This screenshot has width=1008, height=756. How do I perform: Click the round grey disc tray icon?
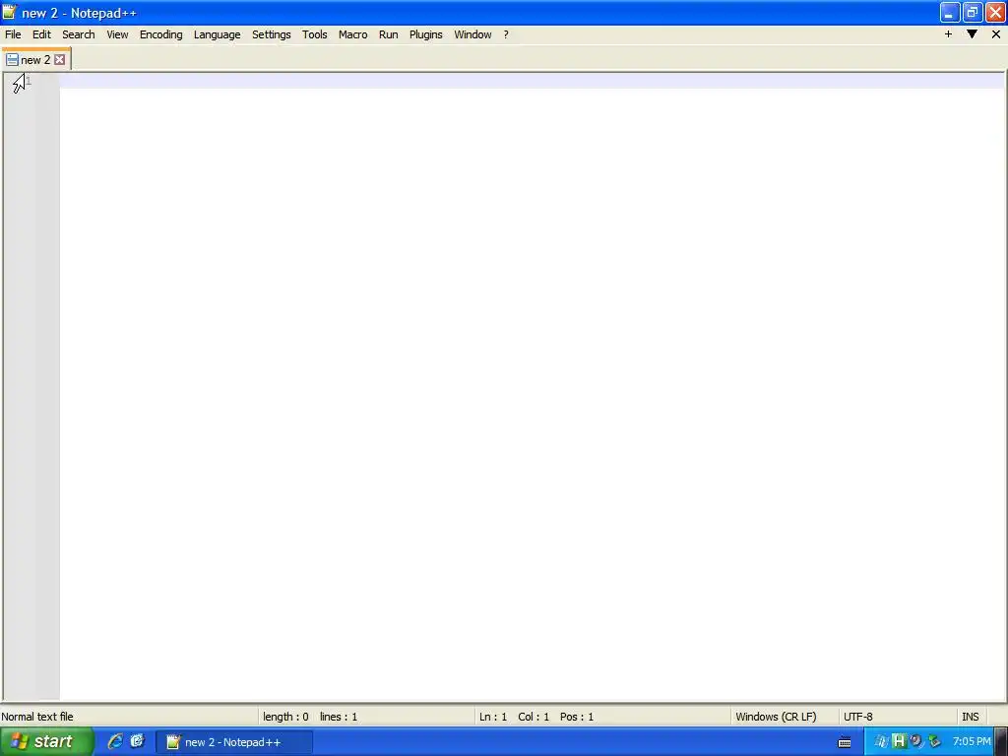(916, 741)
